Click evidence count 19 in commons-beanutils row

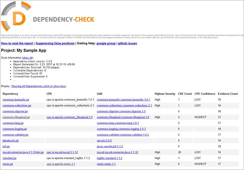click(219, 100)
